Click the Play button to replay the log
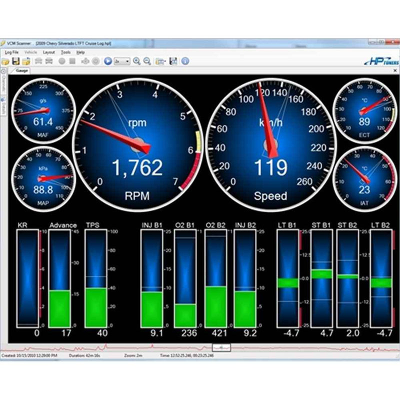Screen dimensions: 400x400 coord(107,60)
